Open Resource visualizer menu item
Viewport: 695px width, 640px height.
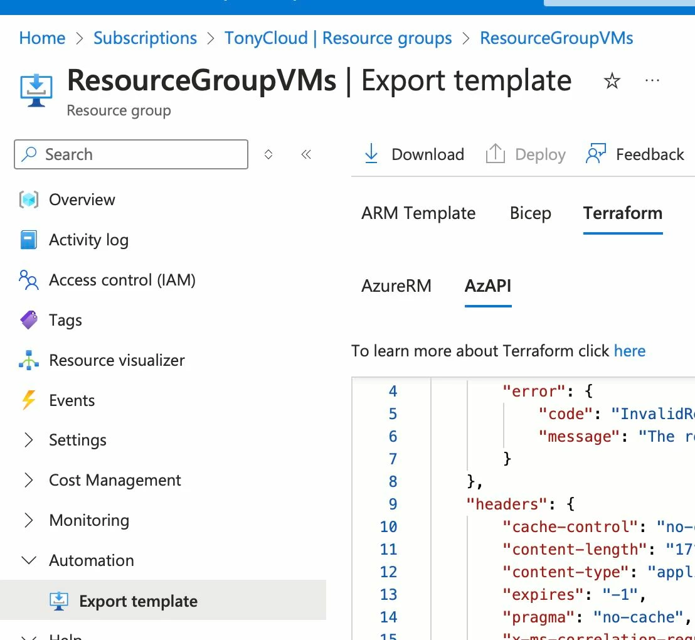pyautogui.click(x=117, y=360)
